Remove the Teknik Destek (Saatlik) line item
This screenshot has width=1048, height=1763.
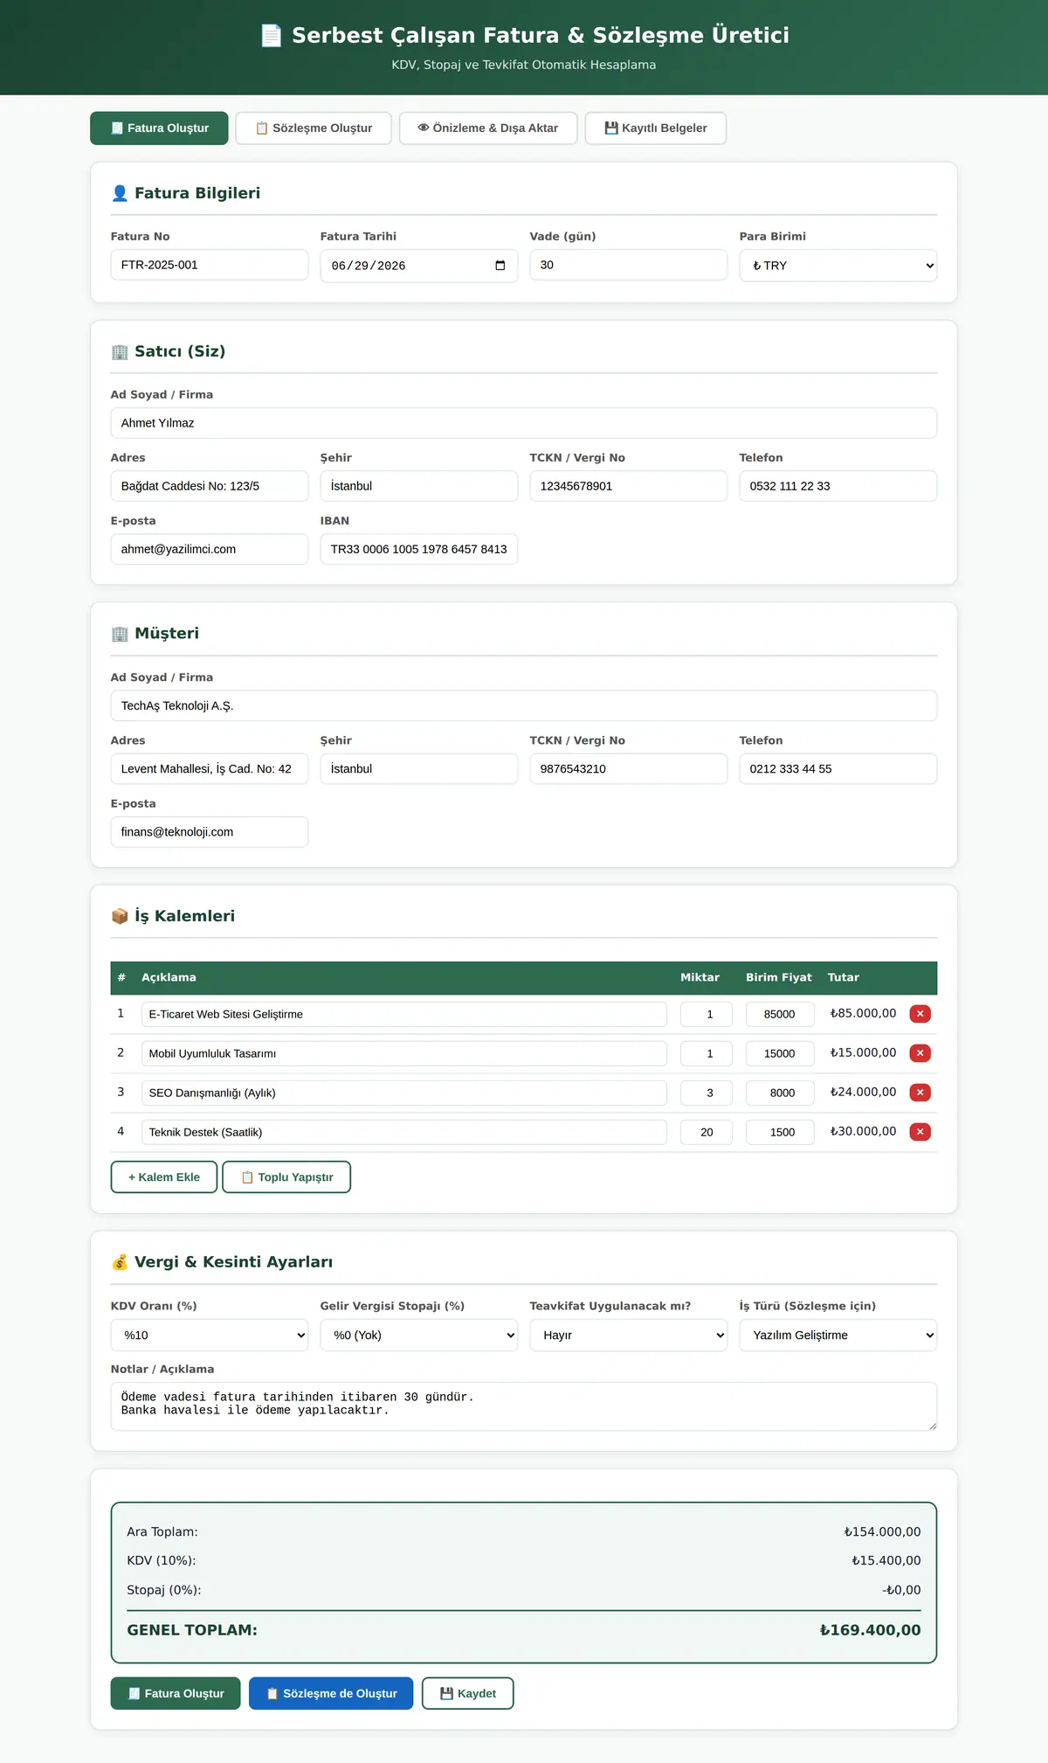(x=920, y=1132)
